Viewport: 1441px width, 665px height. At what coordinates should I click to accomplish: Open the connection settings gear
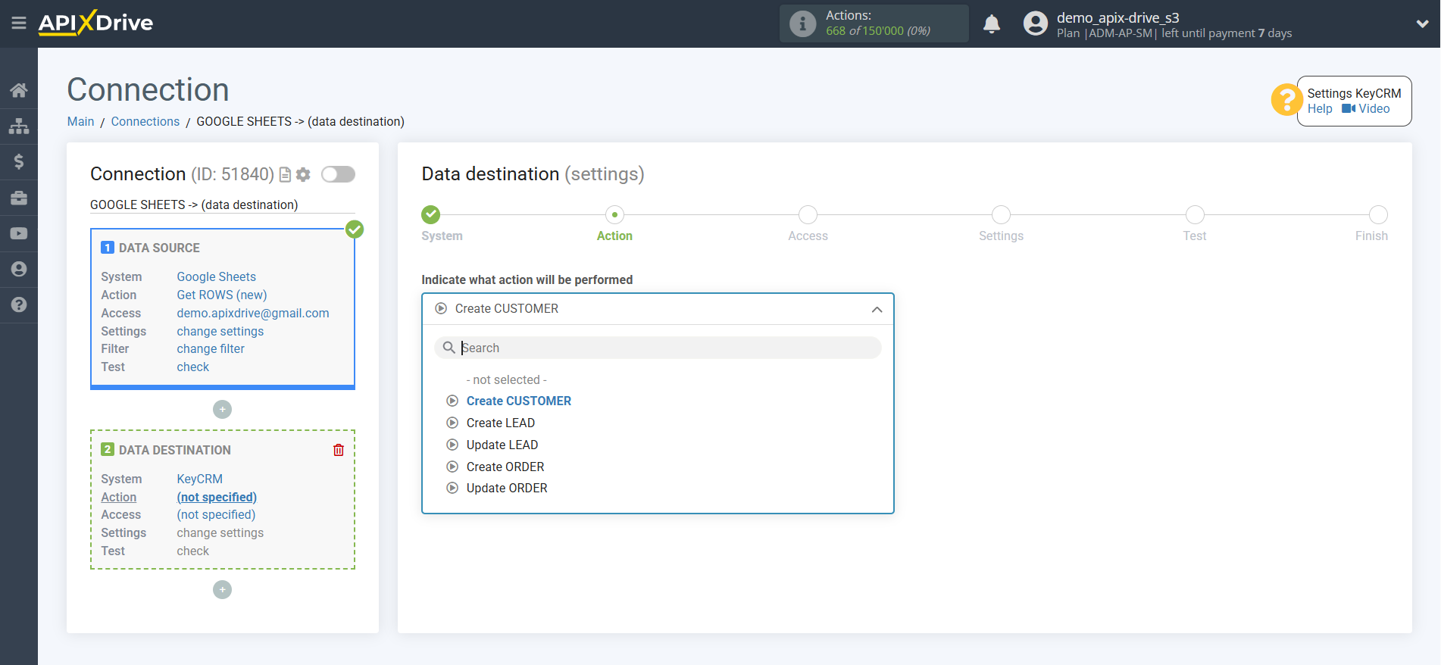(303, 175)
